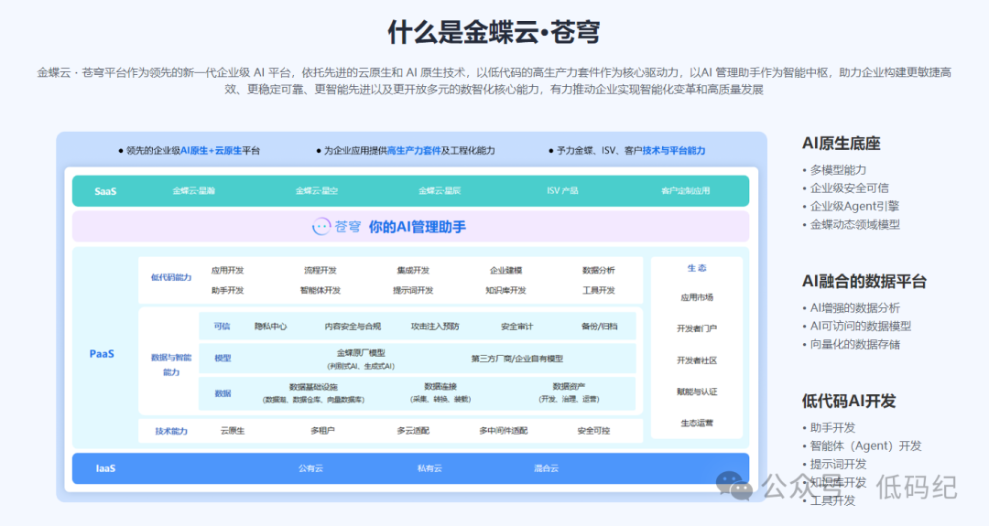Click 金蝶原厂模型 in the 模型 row
Viewport: 989px width, 526px height.
361,353
